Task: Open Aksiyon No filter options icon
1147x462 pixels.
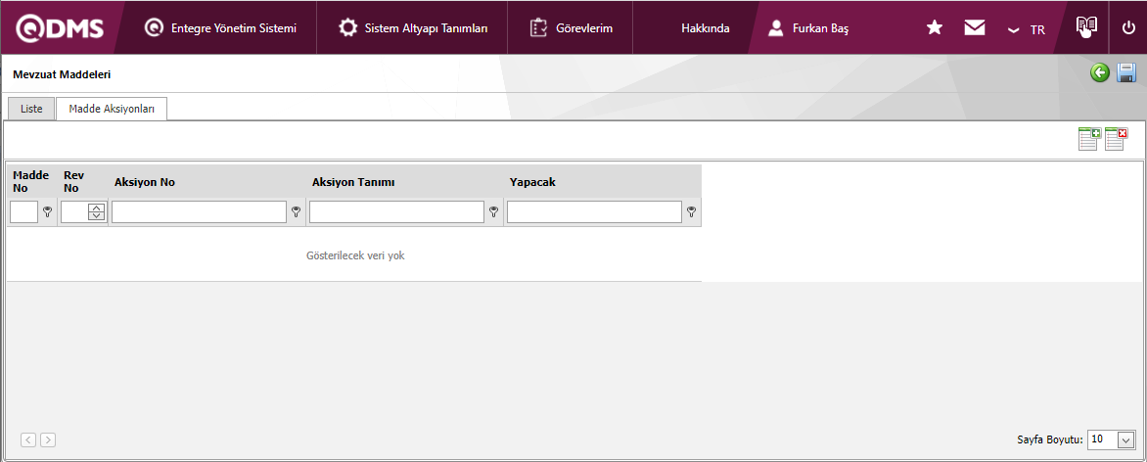Action: (x=297, y=212)
